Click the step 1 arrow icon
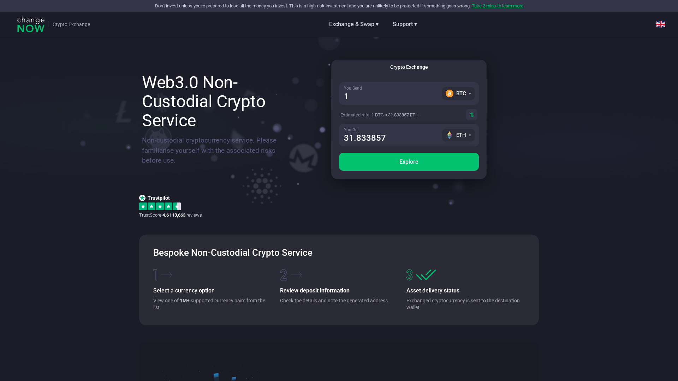 coord(166,275)
